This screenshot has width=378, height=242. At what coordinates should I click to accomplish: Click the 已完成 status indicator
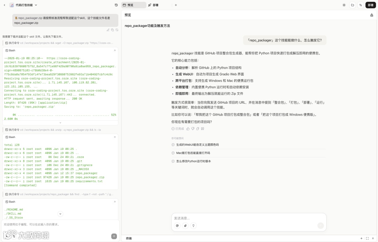[178, 129]
